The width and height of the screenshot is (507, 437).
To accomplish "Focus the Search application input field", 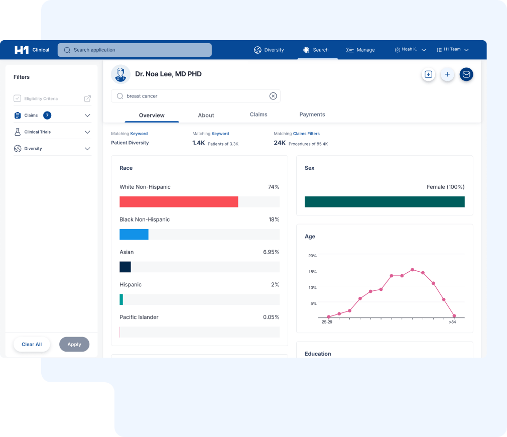I will pos(135,50).
